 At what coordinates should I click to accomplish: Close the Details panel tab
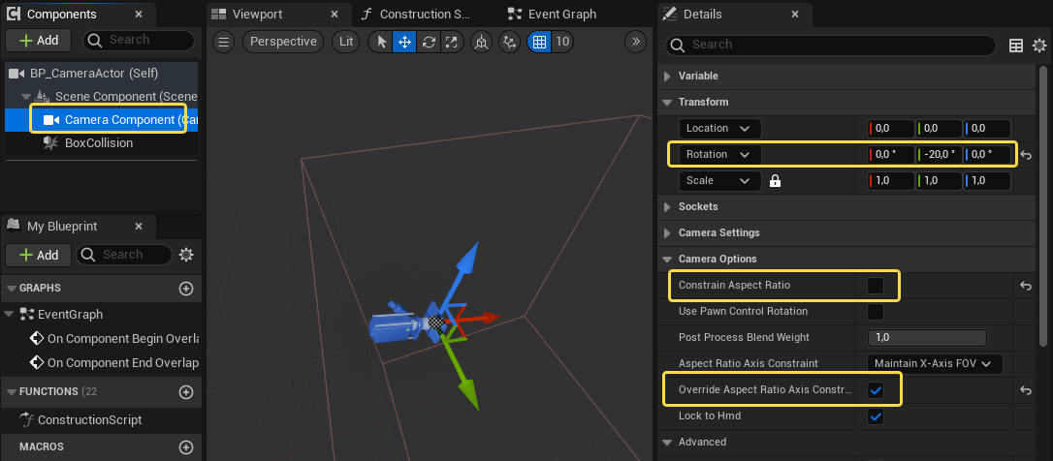coord(795,15)
